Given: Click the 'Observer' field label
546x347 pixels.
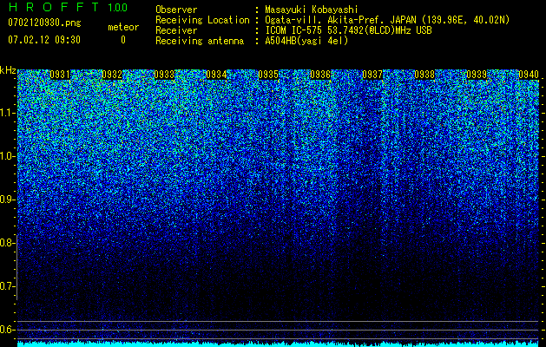Looking at the screenshot, I should (x=176, y=10).
